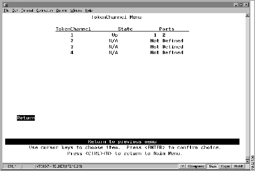Click TokenChannel 4 row number
Image resolution: width=255 pixels, height=171 pixels.
point(72,53)
